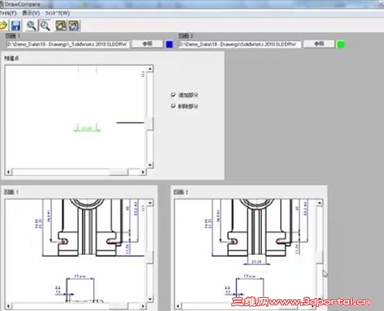
Task: Click the zoom out magnifier icon
Action: click(45, 26)
